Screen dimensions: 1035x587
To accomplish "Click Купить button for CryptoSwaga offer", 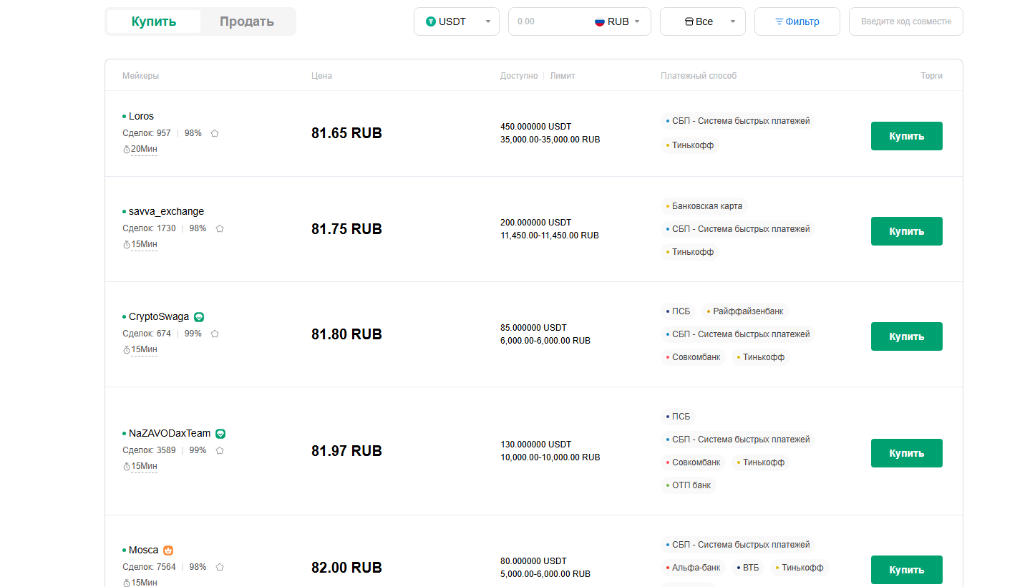I will [907, 336].
